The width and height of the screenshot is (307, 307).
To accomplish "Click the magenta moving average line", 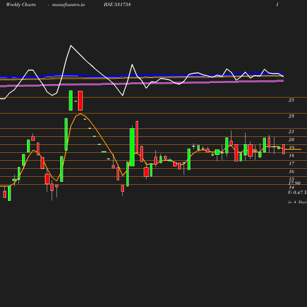I will pos(143,84).
